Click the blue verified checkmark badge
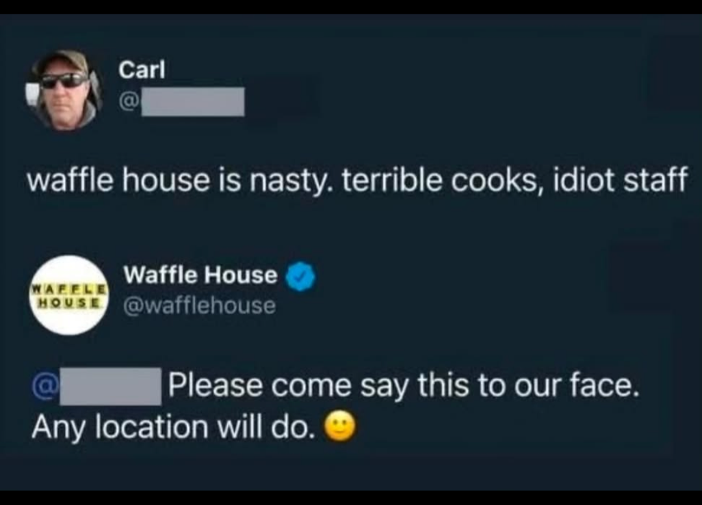 coord(300,277)
